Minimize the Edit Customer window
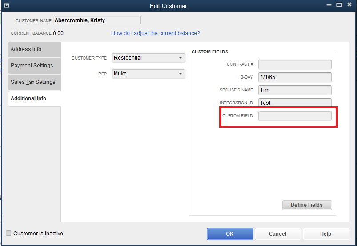357x246 pixels. (329, 5)
